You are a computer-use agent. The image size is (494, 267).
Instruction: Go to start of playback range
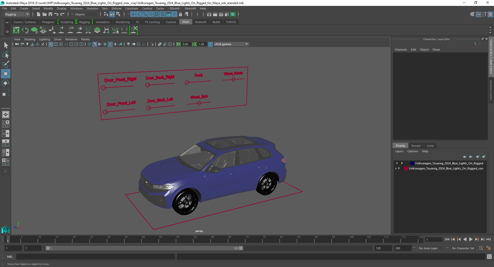click(x=447, y=239)
